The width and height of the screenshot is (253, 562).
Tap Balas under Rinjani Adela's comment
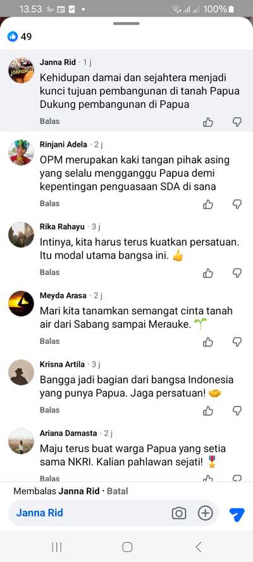click(x=50, y=203)
